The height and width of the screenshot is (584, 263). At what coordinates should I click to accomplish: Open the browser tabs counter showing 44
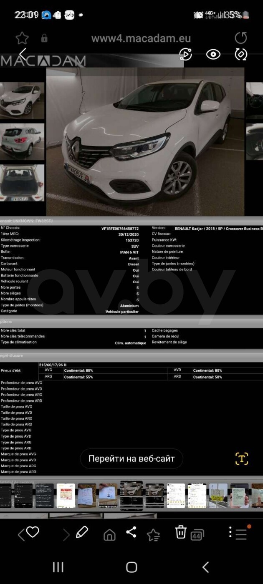[x=197, y=535]
